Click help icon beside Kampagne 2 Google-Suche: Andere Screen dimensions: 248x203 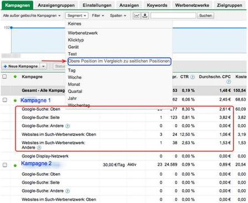[x=67, y=191]
